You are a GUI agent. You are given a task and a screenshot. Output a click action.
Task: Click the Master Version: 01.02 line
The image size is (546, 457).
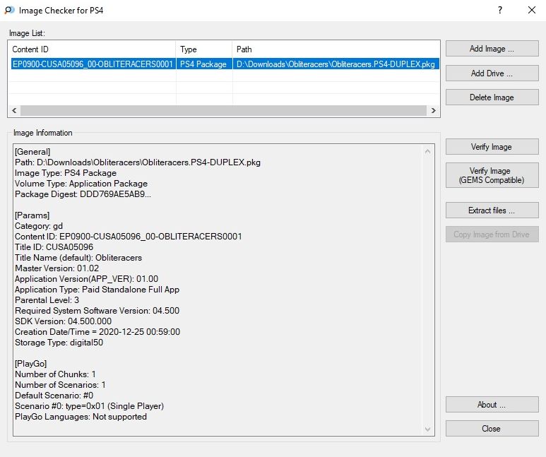pyautogui.click(x=57, y=268)
